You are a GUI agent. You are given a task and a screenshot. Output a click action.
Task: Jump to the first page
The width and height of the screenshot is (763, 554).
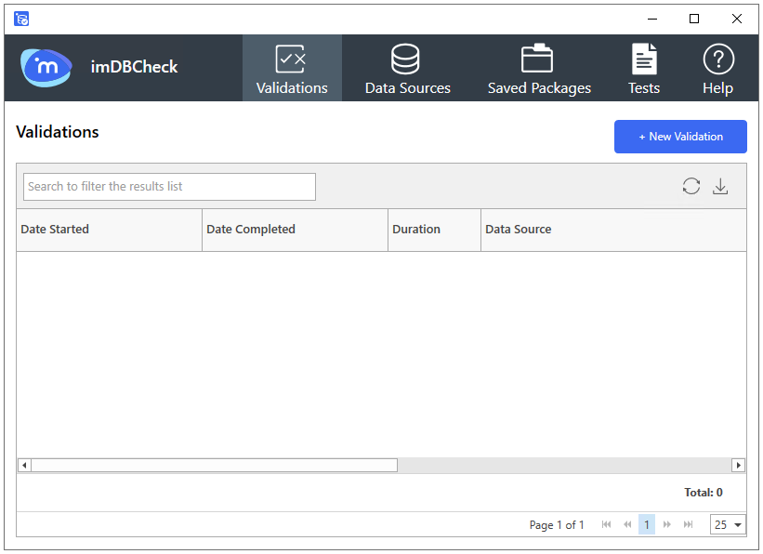(607, 524)
